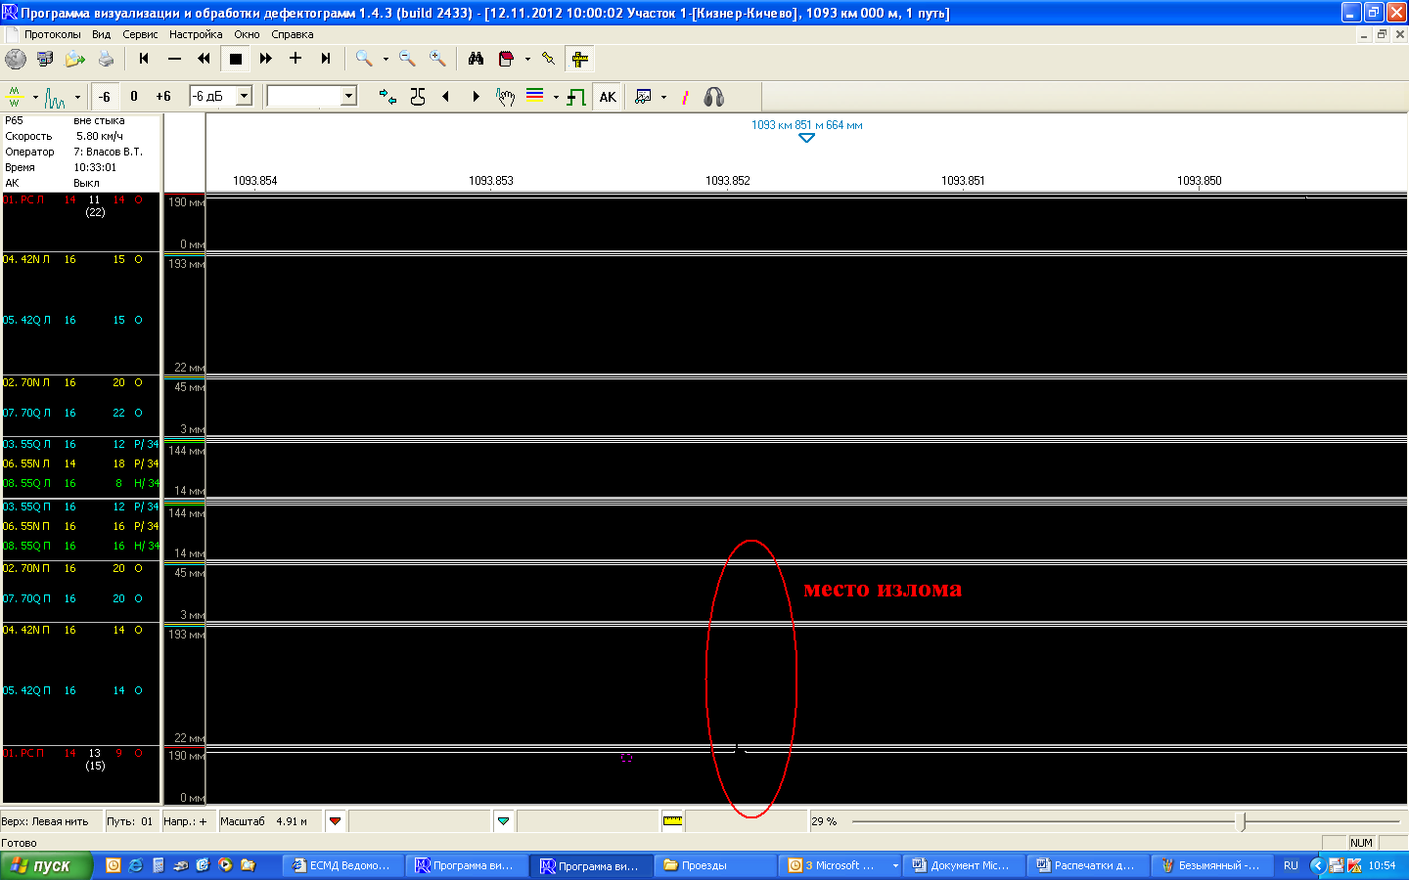Click the 0 gain button
1409x880 pixels.
click(134, 97)
